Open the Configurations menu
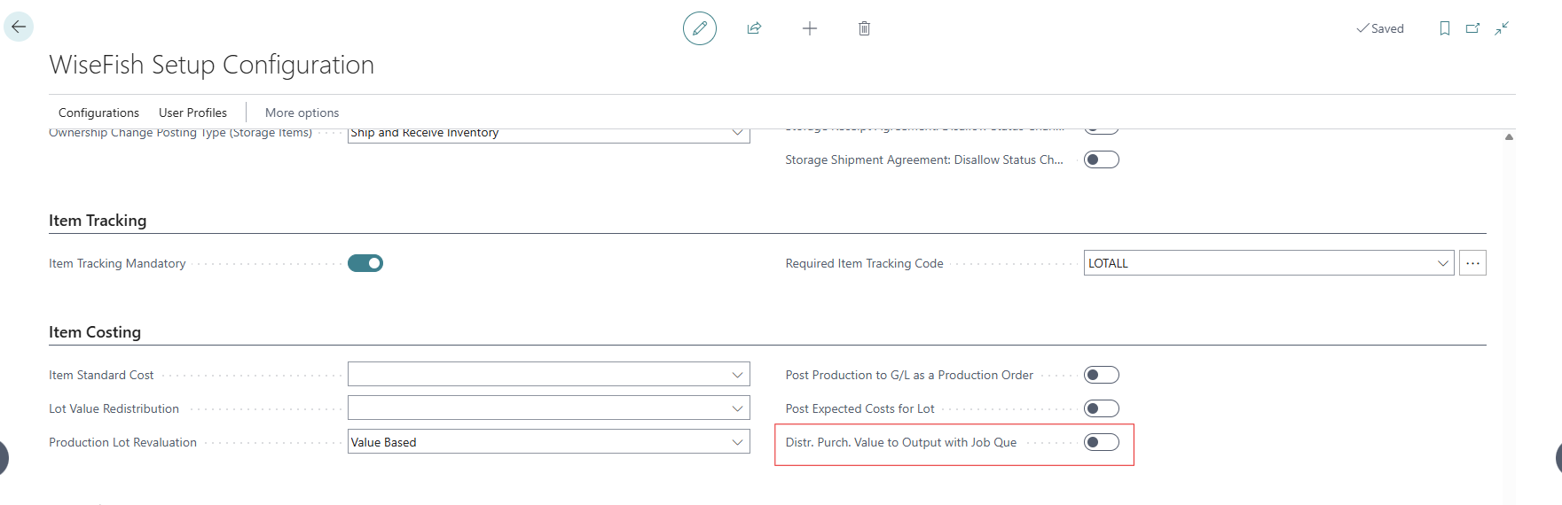The width and height of the screenshot is (1562, 505). [98, 113]
